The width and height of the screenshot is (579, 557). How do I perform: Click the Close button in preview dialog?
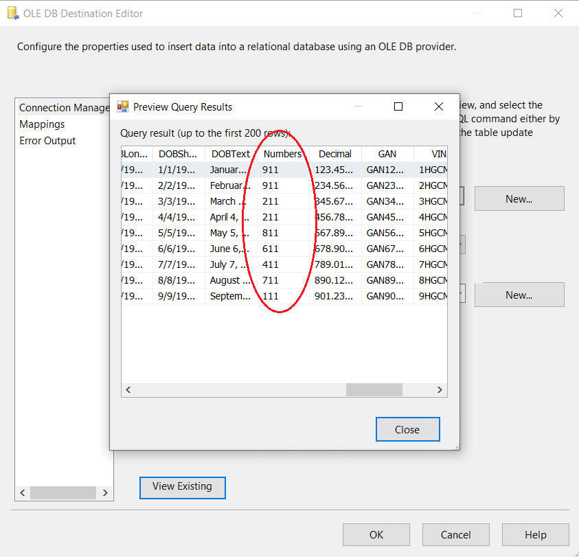click(407, 429)
